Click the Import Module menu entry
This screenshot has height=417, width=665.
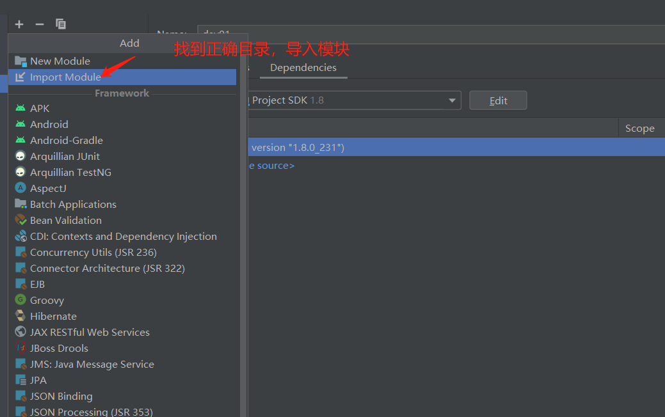click(x=64, y=77)
